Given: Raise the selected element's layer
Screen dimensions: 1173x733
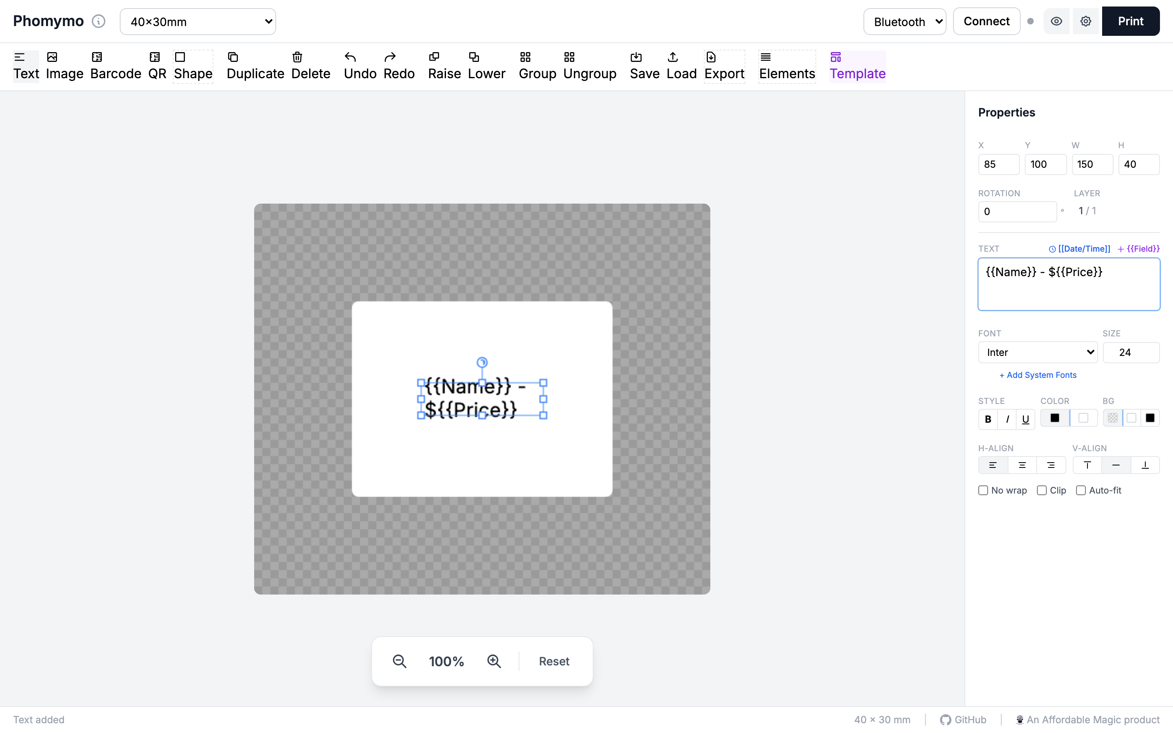Looking at the screenshot, I should pos(444,66).
